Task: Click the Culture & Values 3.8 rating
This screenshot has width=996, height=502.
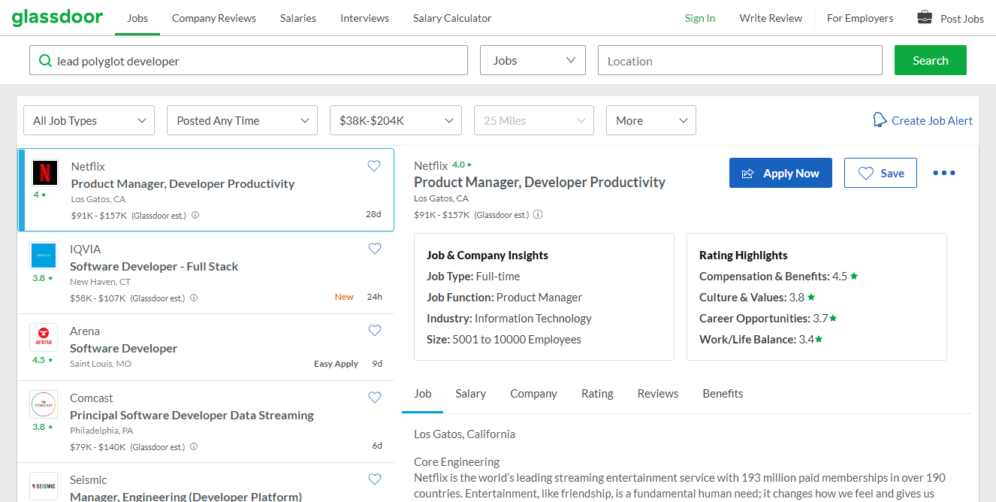Action: [x=757, y=297]
